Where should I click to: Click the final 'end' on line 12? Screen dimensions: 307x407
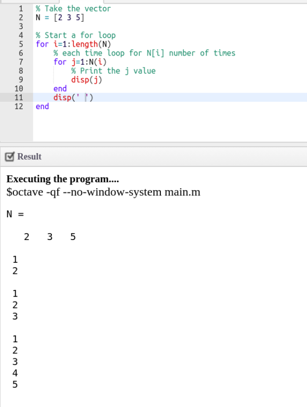coord(42,107)
